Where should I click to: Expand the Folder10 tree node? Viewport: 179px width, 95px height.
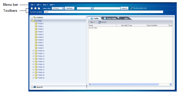33,51
